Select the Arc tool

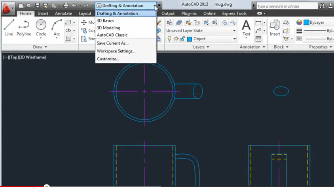pyautogui.click(x=57, y=28)
